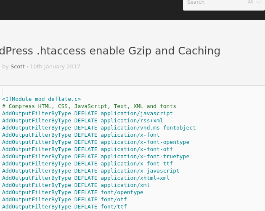Select the application/x-javascript line
The height and width of the screenshot is (211, 265).
[x=91, y=171]
